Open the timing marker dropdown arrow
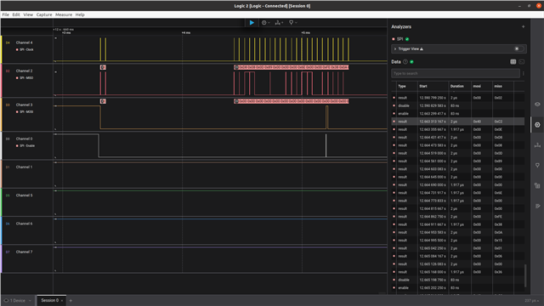Image resolution: width=544 pixels, height=306 pixels. pyautogui.click(x=296, y=23)
